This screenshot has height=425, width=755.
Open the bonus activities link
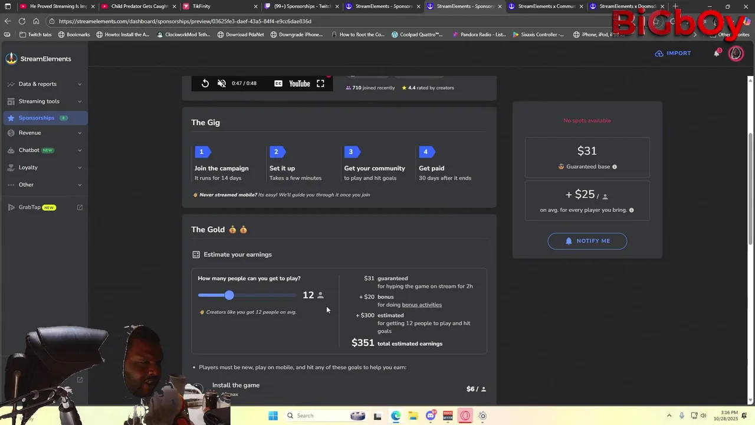click(x=422, y=305)
